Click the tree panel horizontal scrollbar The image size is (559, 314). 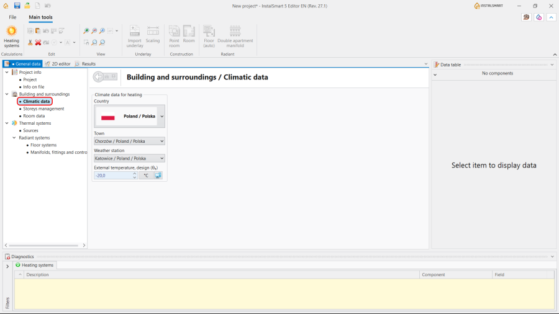coord(43,245)
